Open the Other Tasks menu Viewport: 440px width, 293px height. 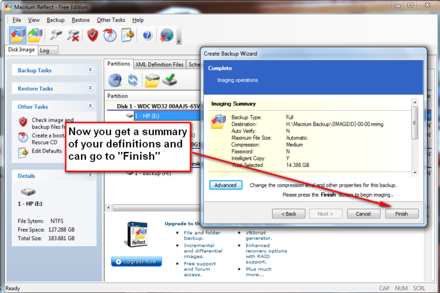(111, 20)
